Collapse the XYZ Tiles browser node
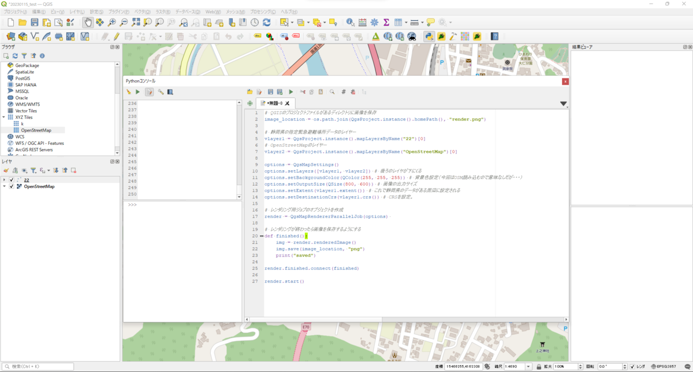The image size is (693, 372). click(3, 117)
